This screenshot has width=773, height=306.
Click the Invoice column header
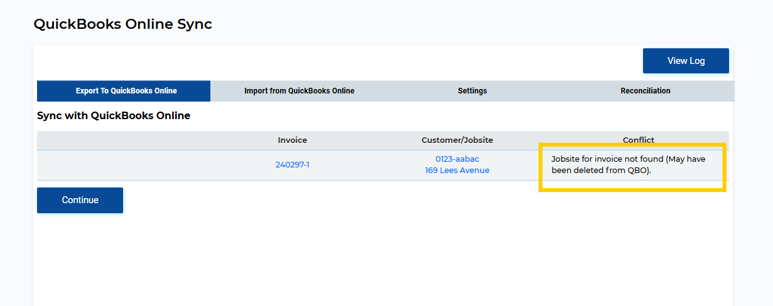click(x=293, y=140)
